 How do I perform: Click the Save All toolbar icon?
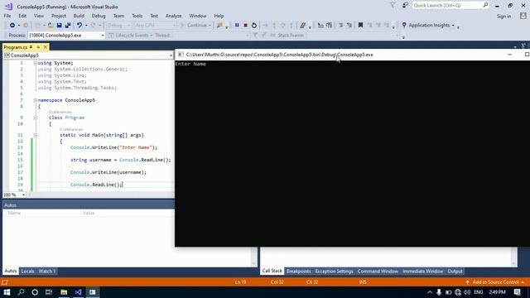(68, 26)
